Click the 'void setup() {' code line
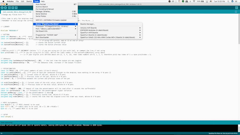The width and height of the screenshot is (240, 135). tap(7, 117)
